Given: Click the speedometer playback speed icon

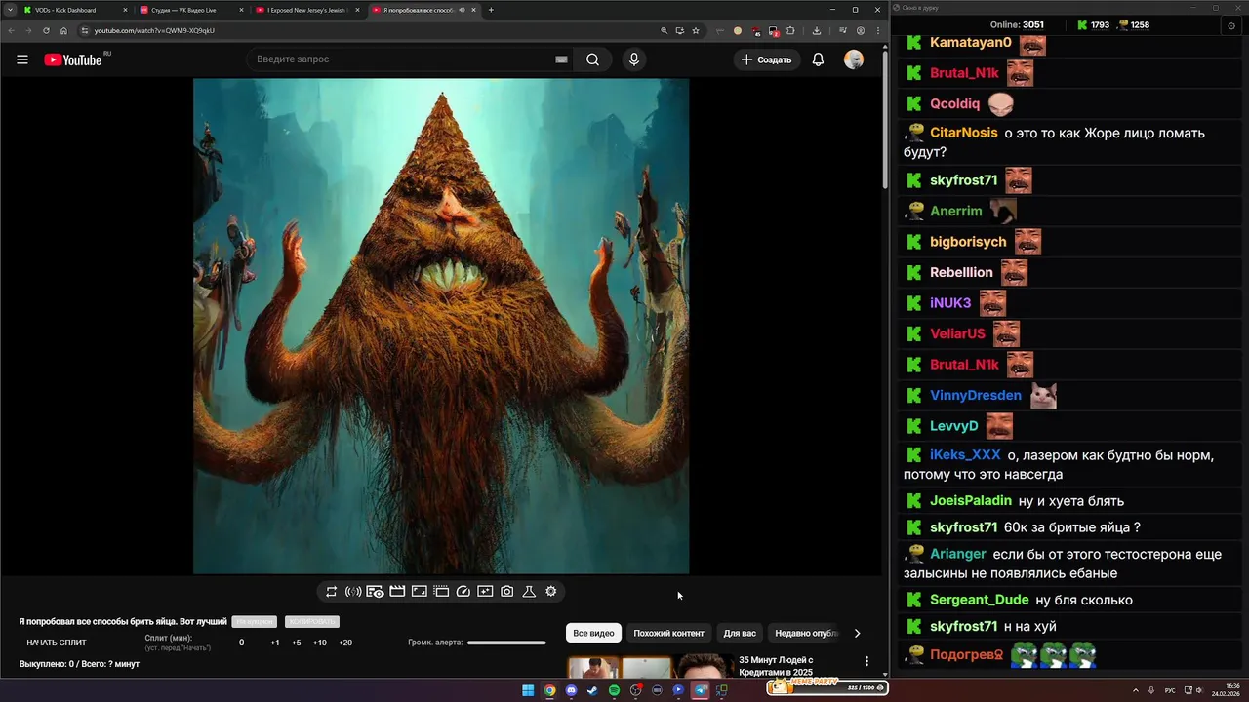Looking at the screenshot, I should point(463,591).
